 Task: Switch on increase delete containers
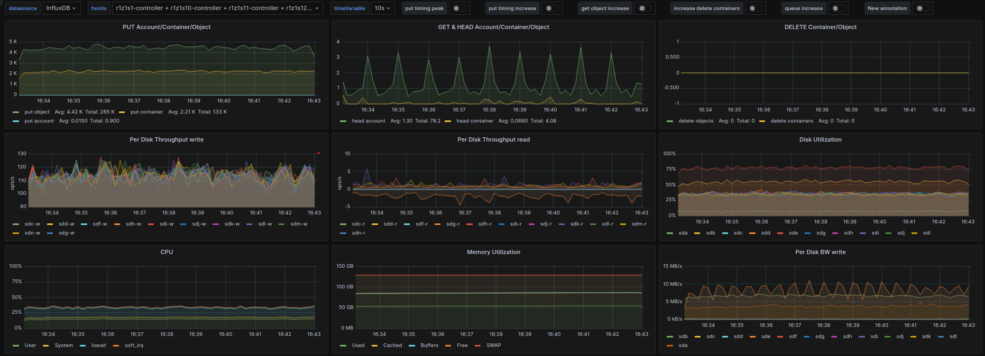pyautogui.click(x=754, y=8)
